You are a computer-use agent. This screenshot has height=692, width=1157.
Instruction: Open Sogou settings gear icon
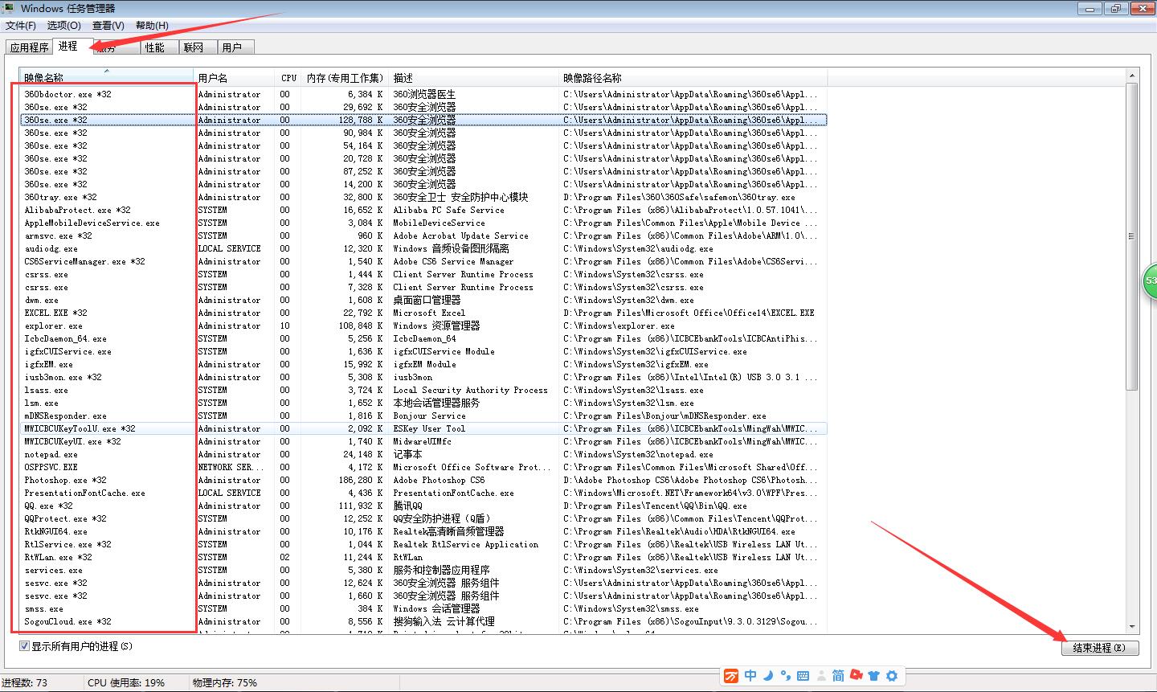point(891,676)
